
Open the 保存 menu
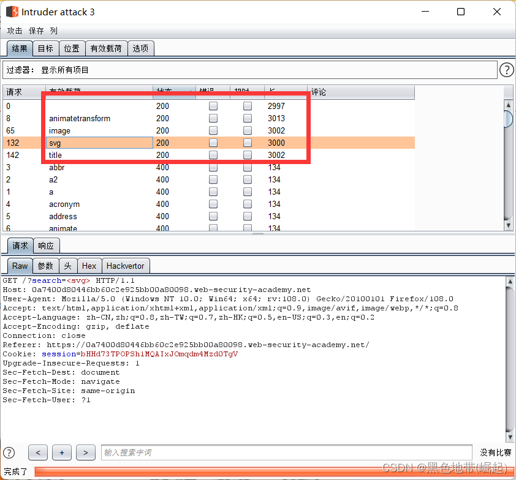pyautogui.click(x=36, y=31)
